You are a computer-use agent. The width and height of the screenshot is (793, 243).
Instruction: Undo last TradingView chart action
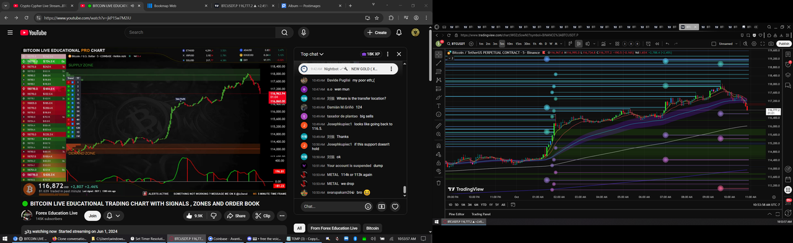pos(667,43)
